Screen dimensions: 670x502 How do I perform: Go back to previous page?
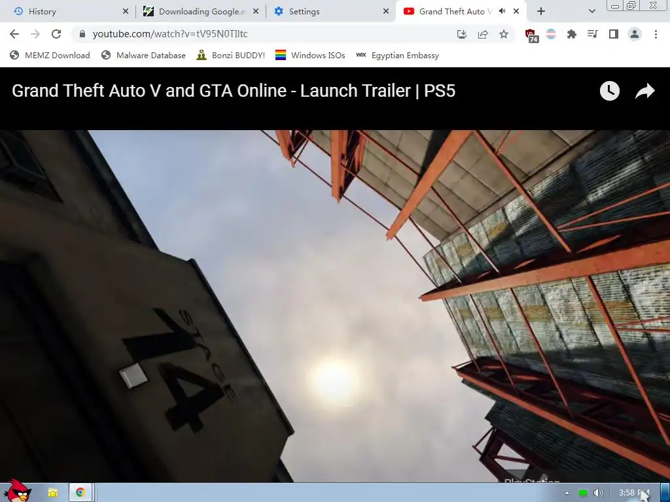(14, 34)
